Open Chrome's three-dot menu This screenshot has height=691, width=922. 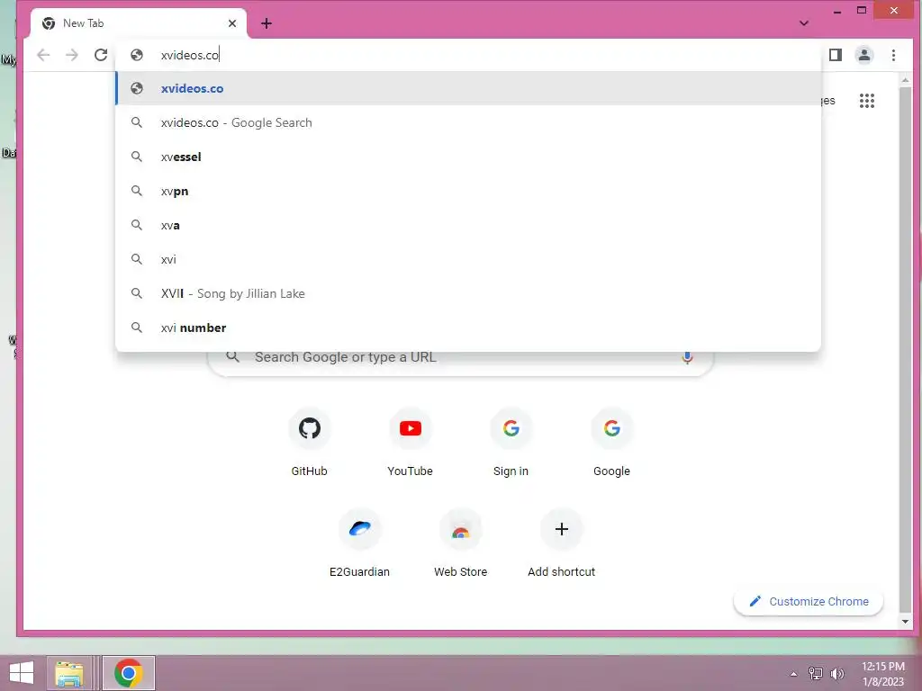click(x=893, y=55)
